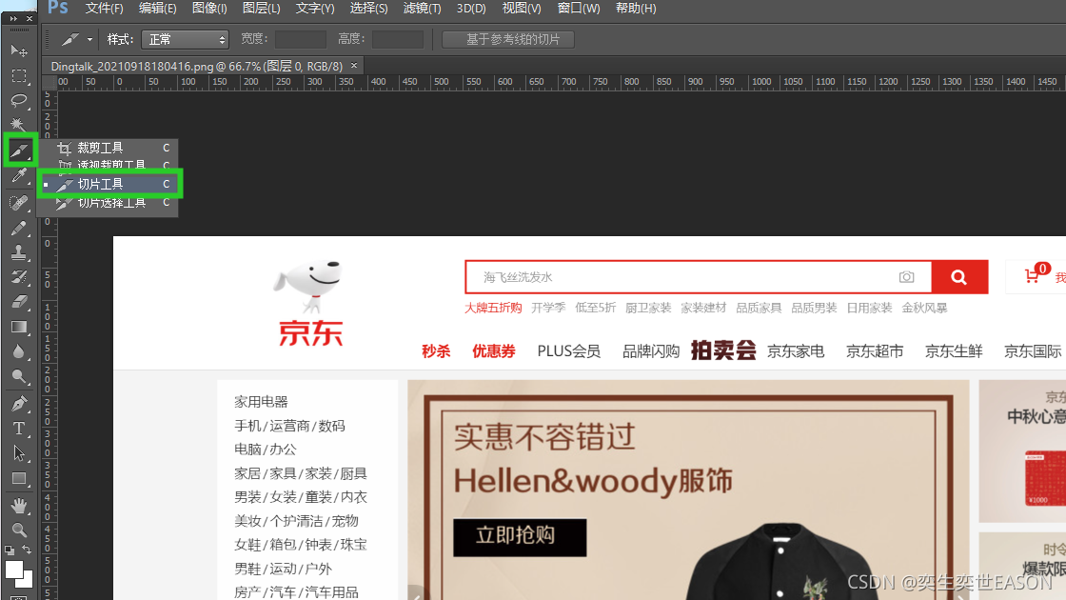Close the Dingtalk_20210918180416.png document tab
The height and width of the screenshot is (600, 1066).
[354, 66]
